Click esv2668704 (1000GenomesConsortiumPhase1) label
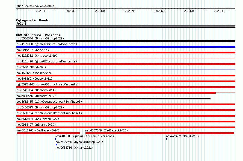Image resolution: width=243 pixels, height=161 pixels. (49, 113)
